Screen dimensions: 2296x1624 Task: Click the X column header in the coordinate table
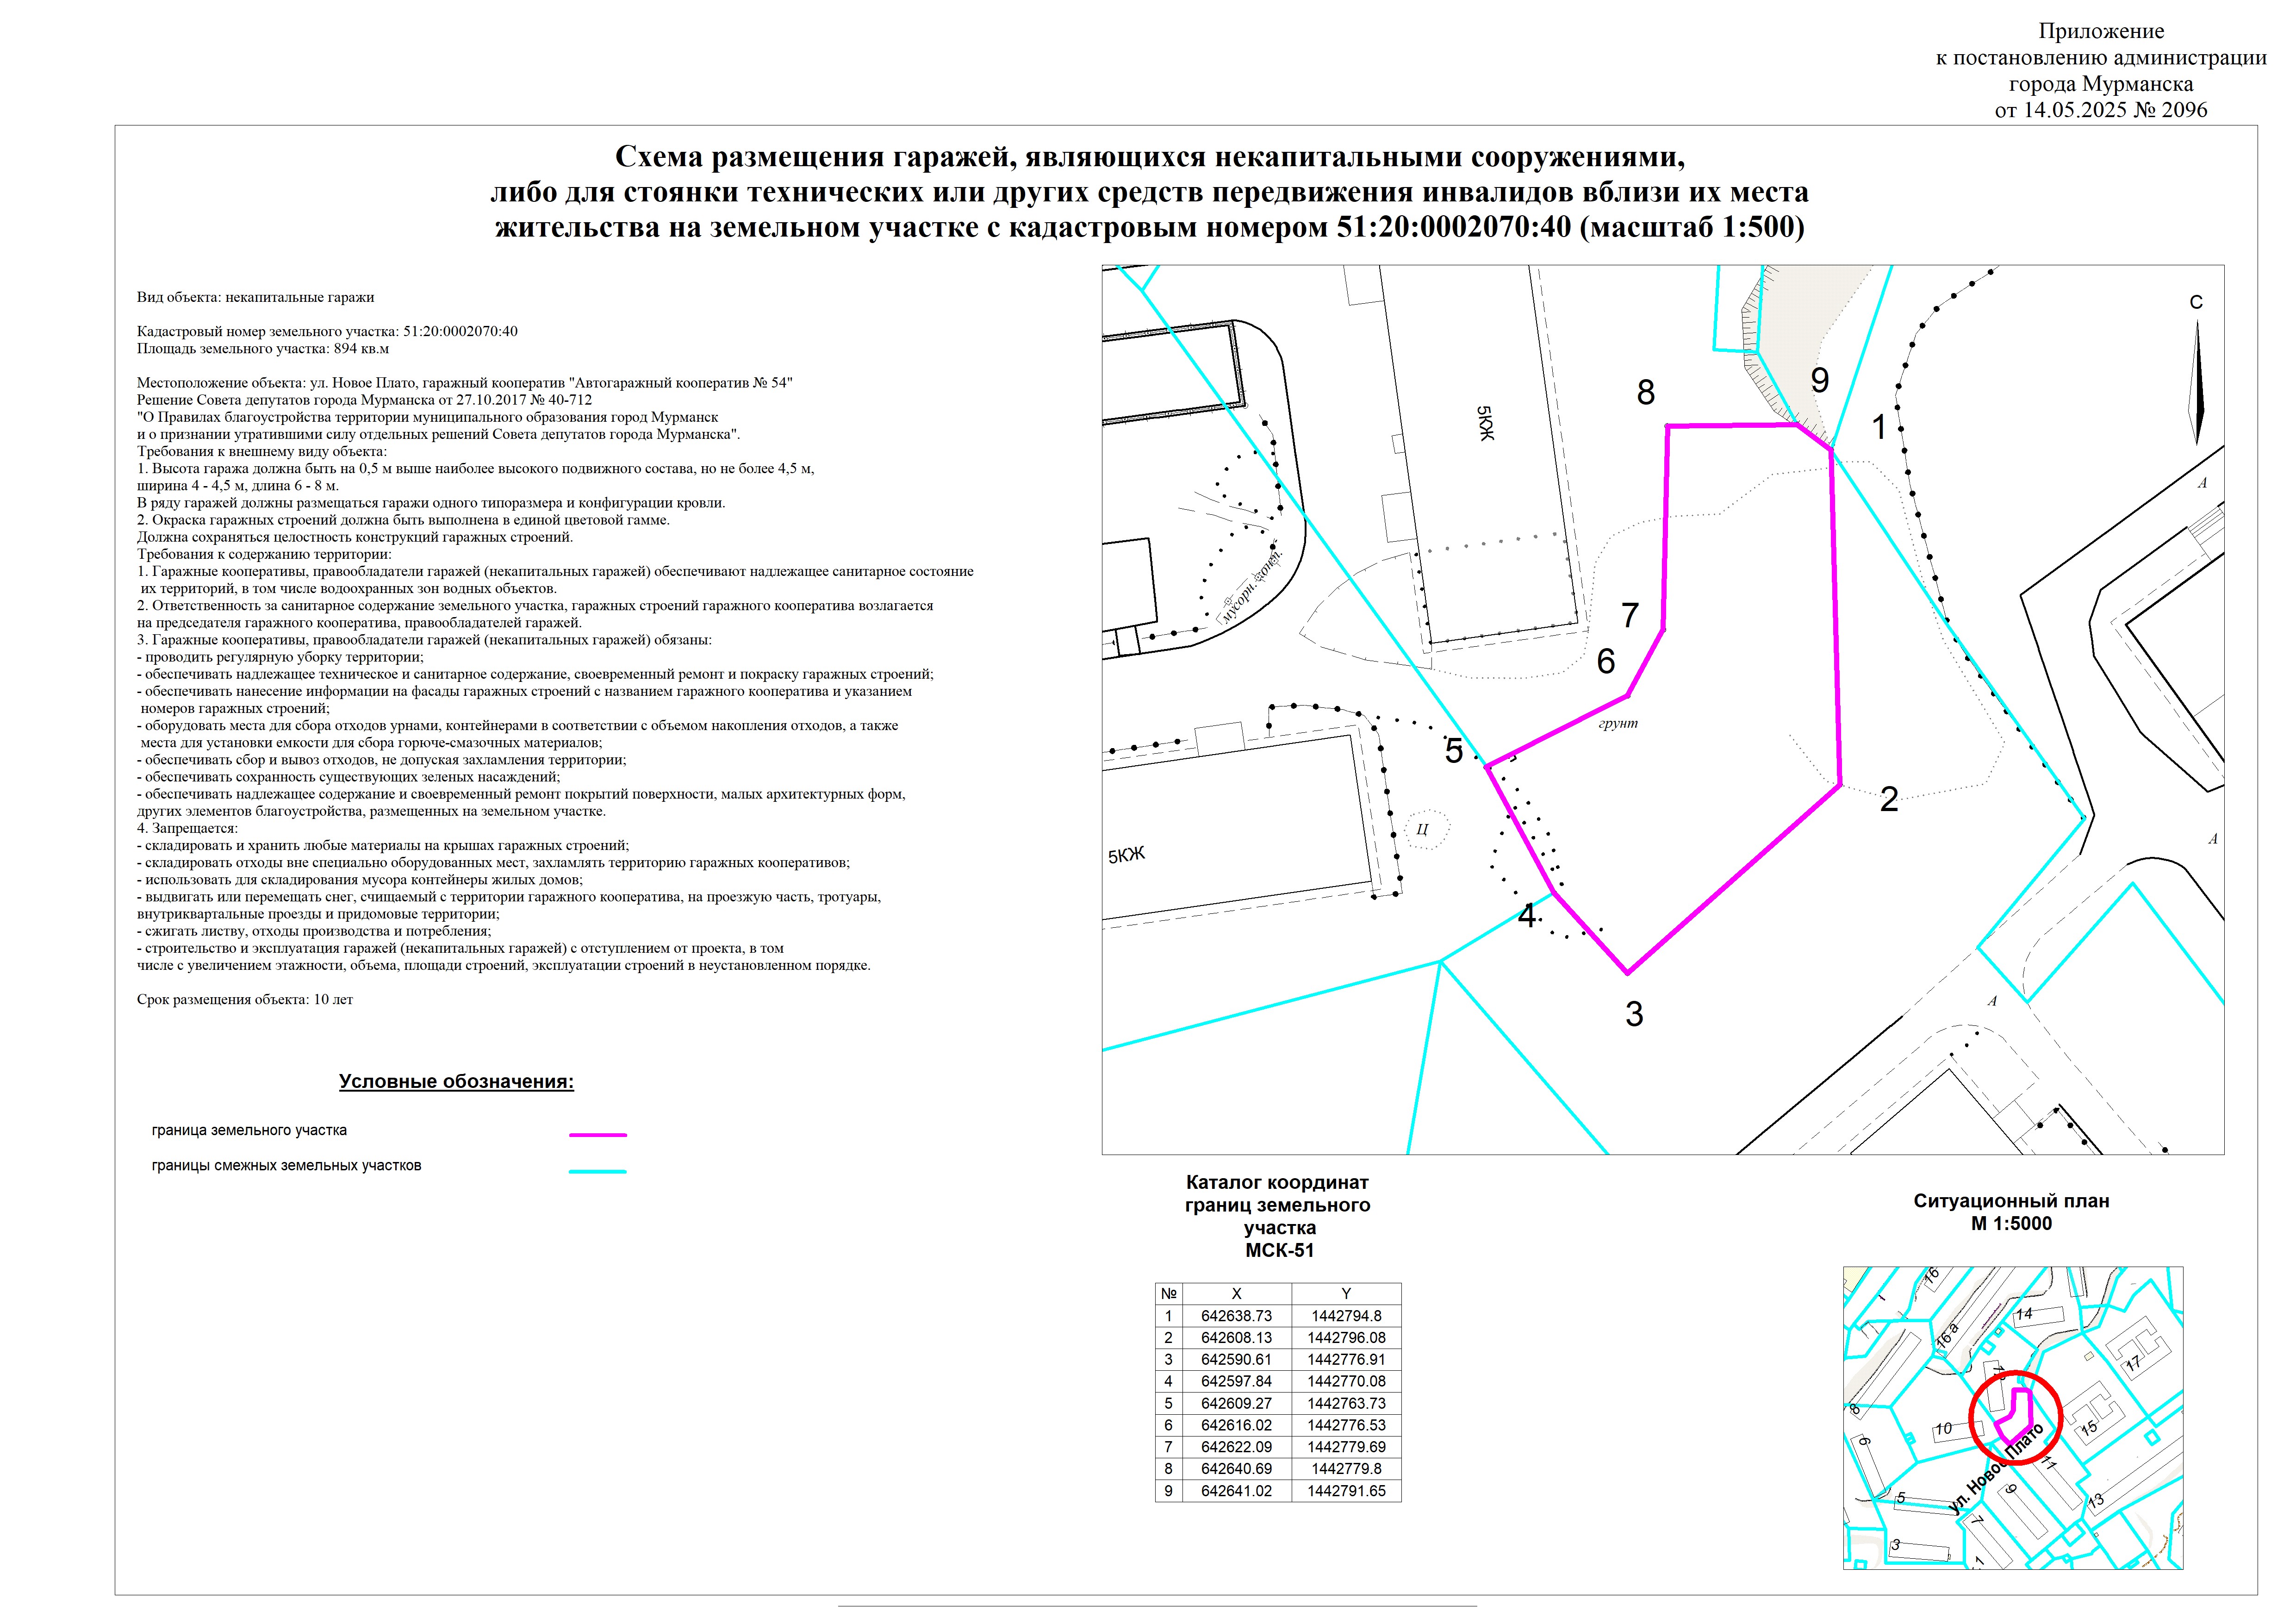click(1236, 1293)
